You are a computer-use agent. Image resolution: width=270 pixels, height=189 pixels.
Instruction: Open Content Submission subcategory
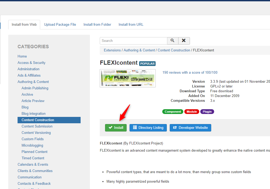pos(37,126)
